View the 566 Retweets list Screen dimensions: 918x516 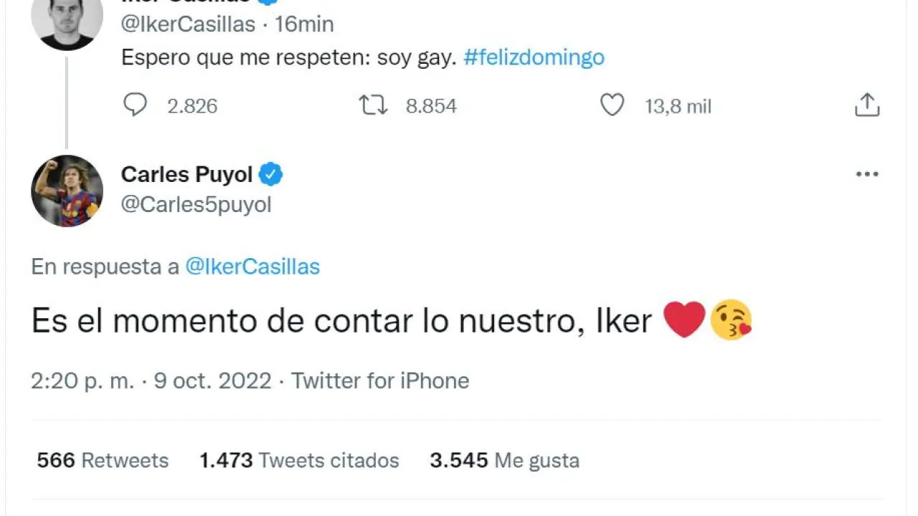103,460
